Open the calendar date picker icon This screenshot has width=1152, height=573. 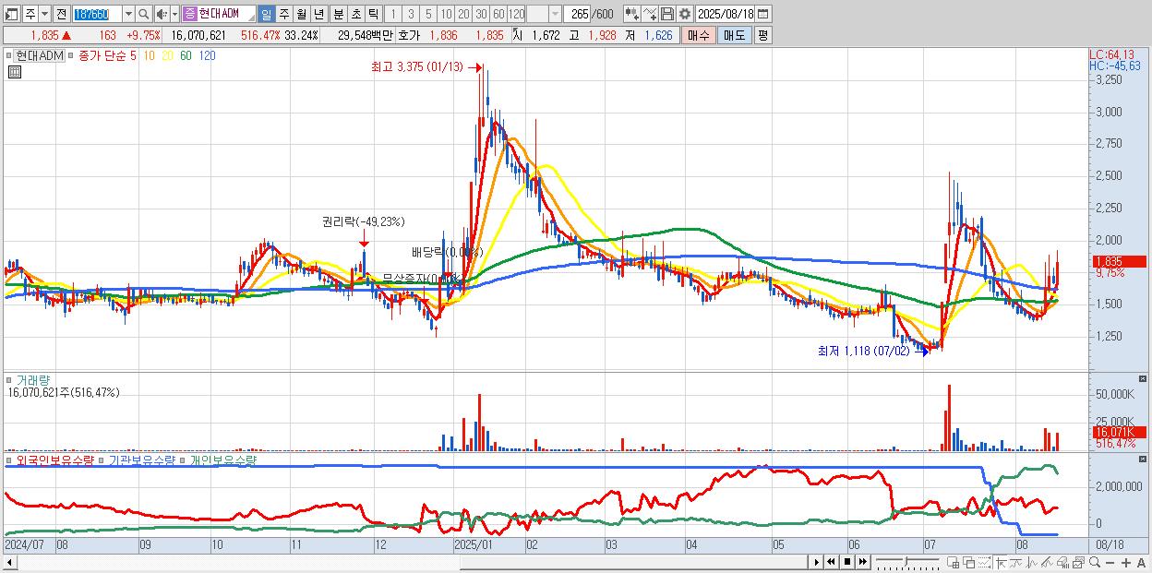pyautogui.click(x=762, y=14)
